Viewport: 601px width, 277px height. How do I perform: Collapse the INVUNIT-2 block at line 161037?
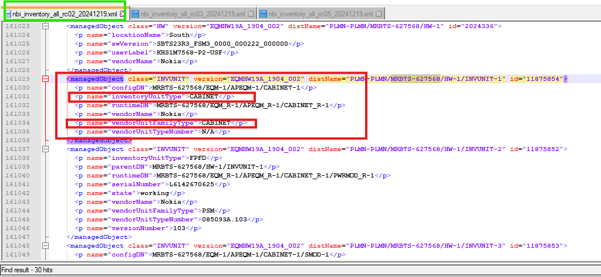(x=46, y=149)
